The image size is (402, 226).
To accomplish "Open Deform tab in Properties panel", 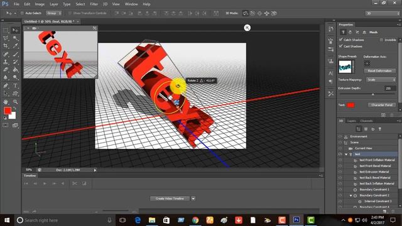I will (350, 32).
